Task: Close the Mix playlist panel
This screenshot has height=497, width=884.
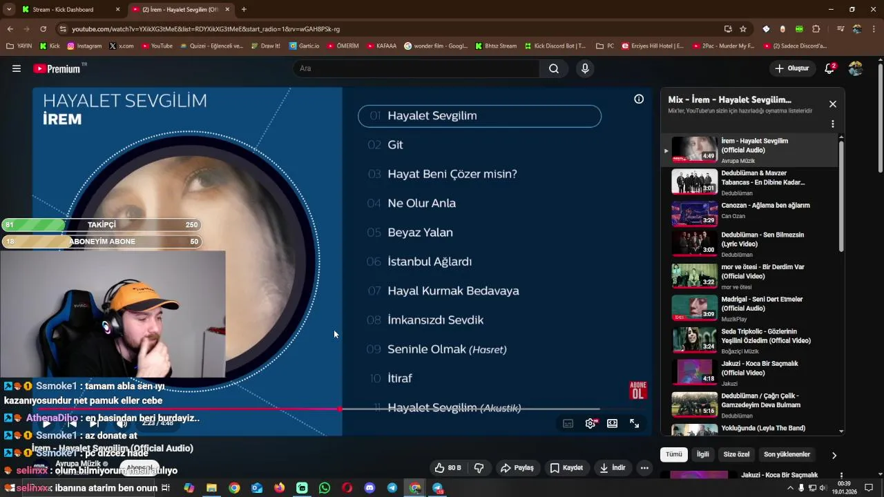Action: click(833, 104)
